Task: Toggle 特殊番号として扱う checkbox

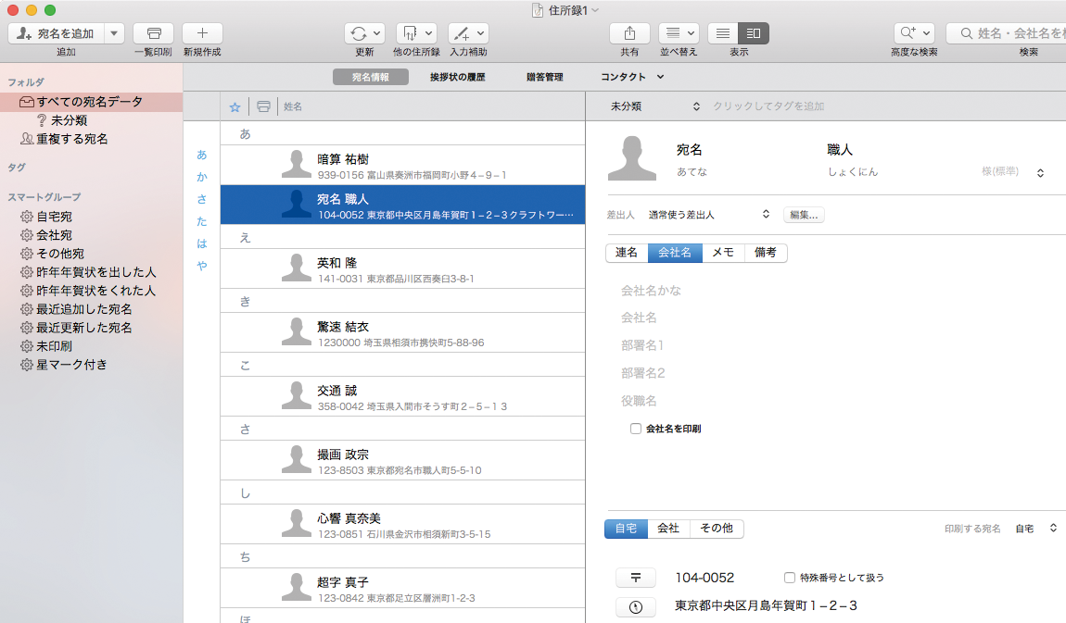Action: pyautogui.click(x=789, y=578)
